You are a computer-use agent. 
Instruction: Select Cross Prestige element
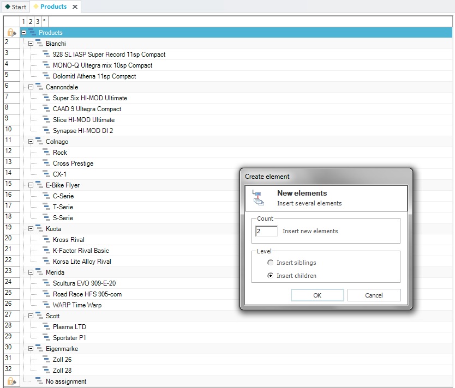point(73,163)
